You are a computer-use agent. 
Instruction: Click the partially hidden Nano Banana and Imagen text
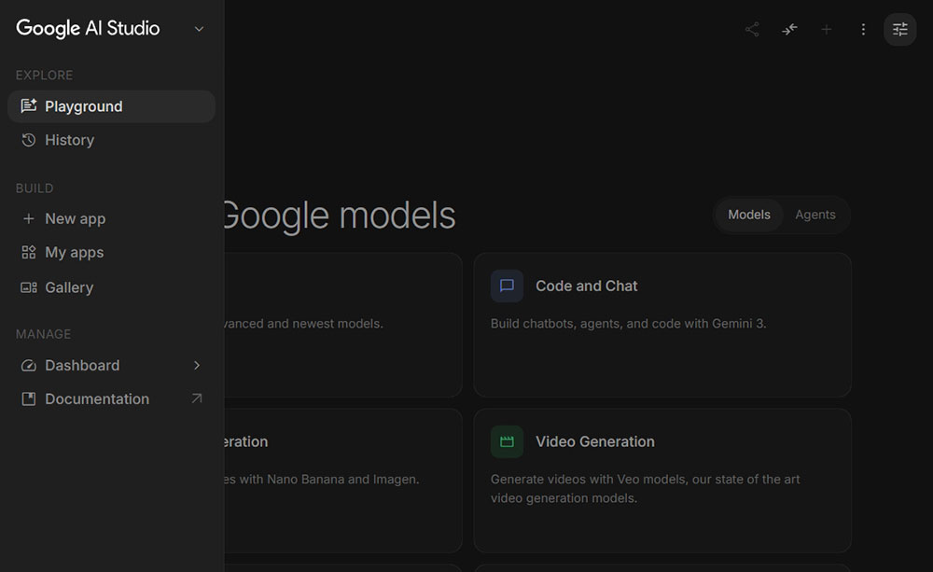321,479
